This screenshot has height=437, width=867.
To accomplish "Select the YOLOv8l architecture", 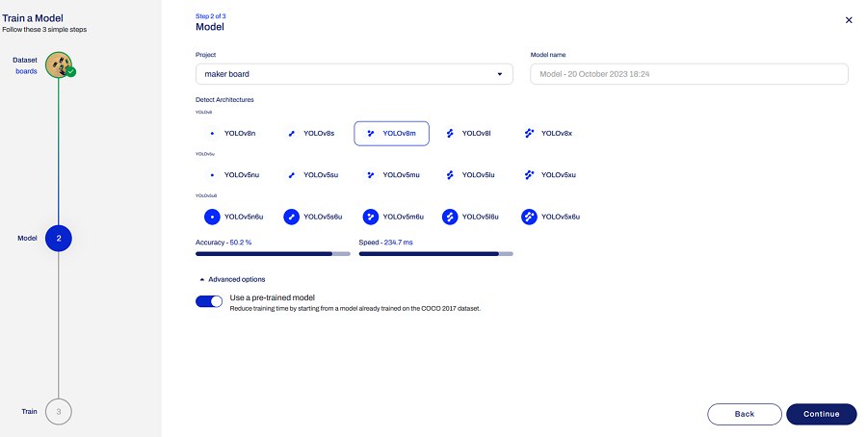I will coord(469,133).
